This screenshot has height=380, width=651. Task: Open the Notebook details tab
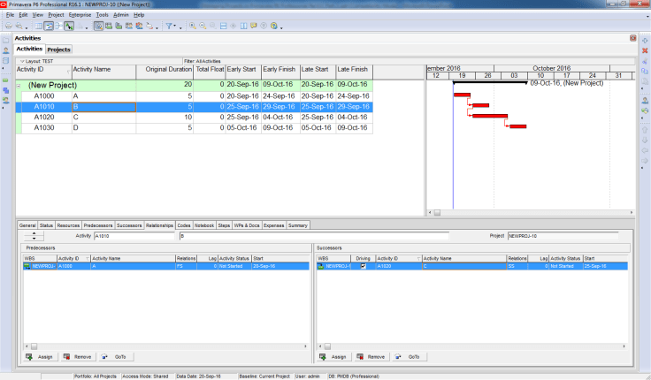click(205, 225)
